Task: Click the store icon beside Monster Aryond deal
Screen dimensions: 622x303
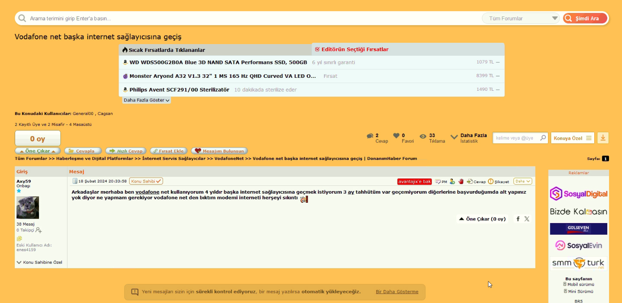Action: [125, 76]
